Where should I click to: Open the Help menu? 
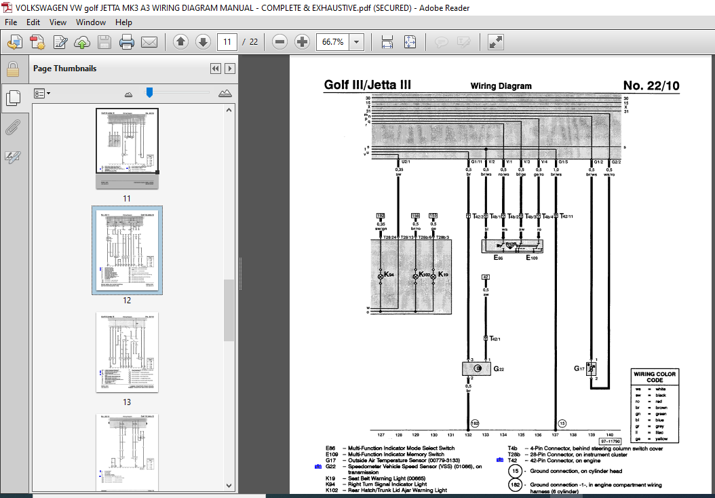coord(123,22)
